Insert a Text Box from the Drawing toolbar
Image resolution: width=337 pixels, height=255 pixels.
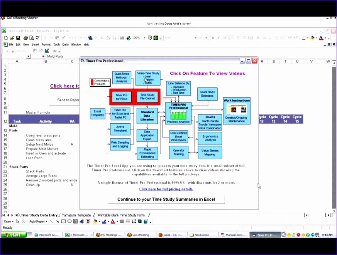75,221
